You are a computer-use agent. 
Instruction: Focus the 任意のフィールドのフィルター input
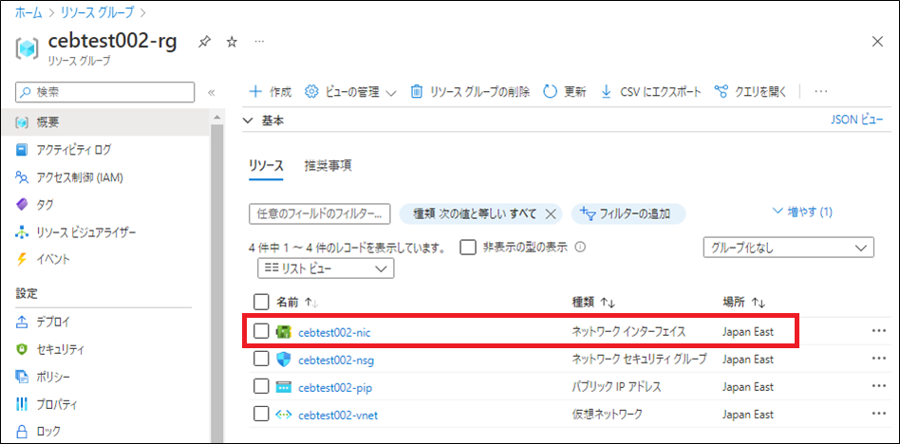[x=320, y=213]
